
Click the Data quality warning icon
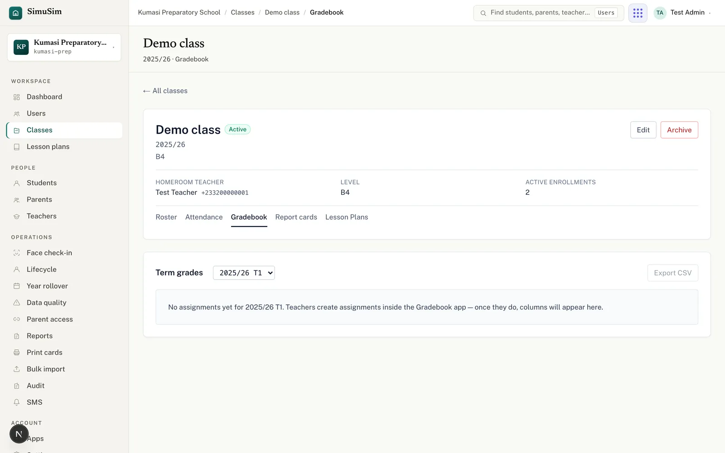[17, 303]
